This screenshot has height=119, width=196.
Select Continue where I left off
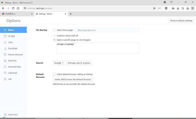(54, 35)
